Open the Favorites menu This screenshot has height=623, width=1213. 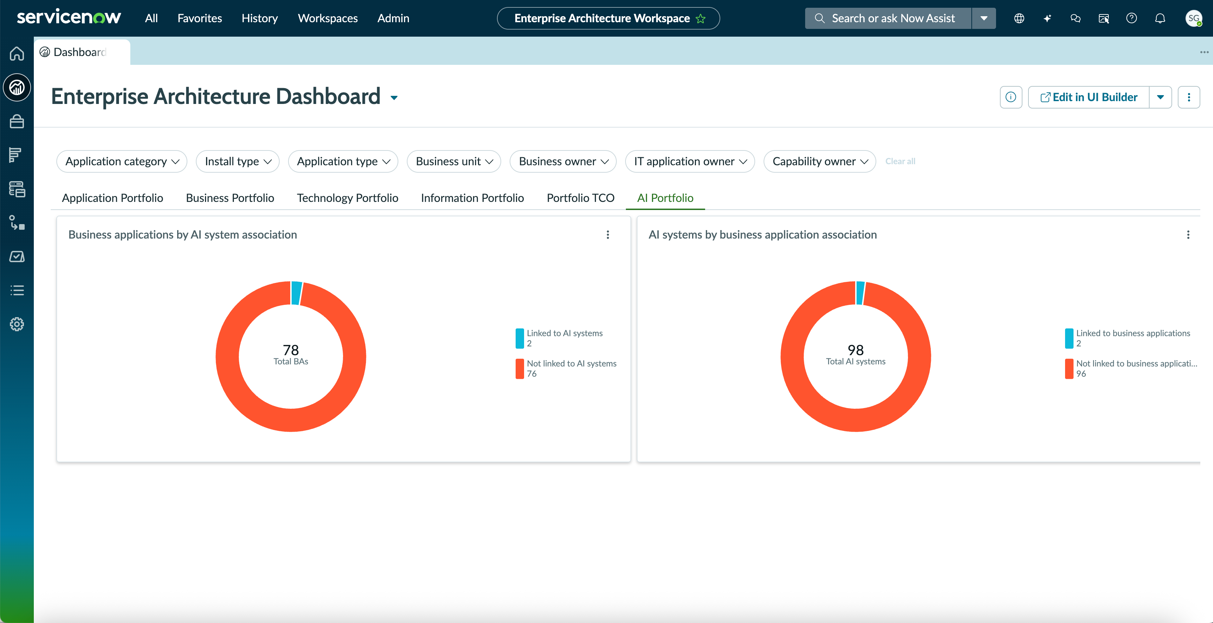click(x=200, y=18)
